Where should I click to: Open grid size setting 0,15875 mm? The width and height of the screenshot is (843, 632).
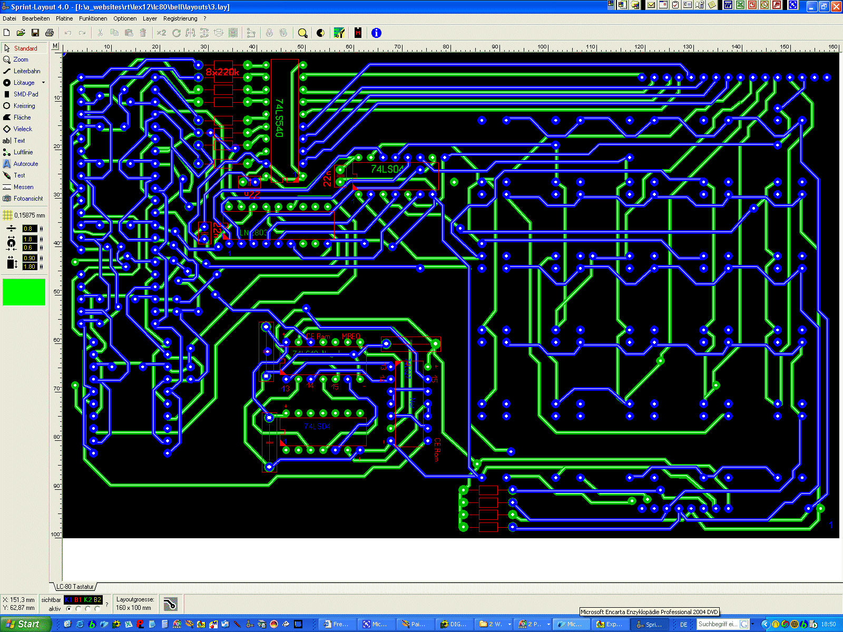click(24, 215)
